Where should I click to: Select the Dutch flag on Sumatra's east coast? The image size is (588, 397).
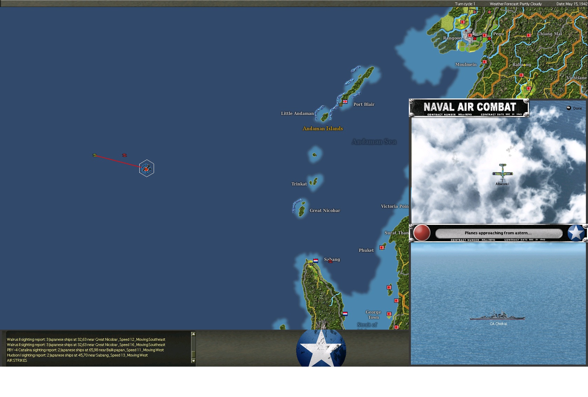click(345, 314)
